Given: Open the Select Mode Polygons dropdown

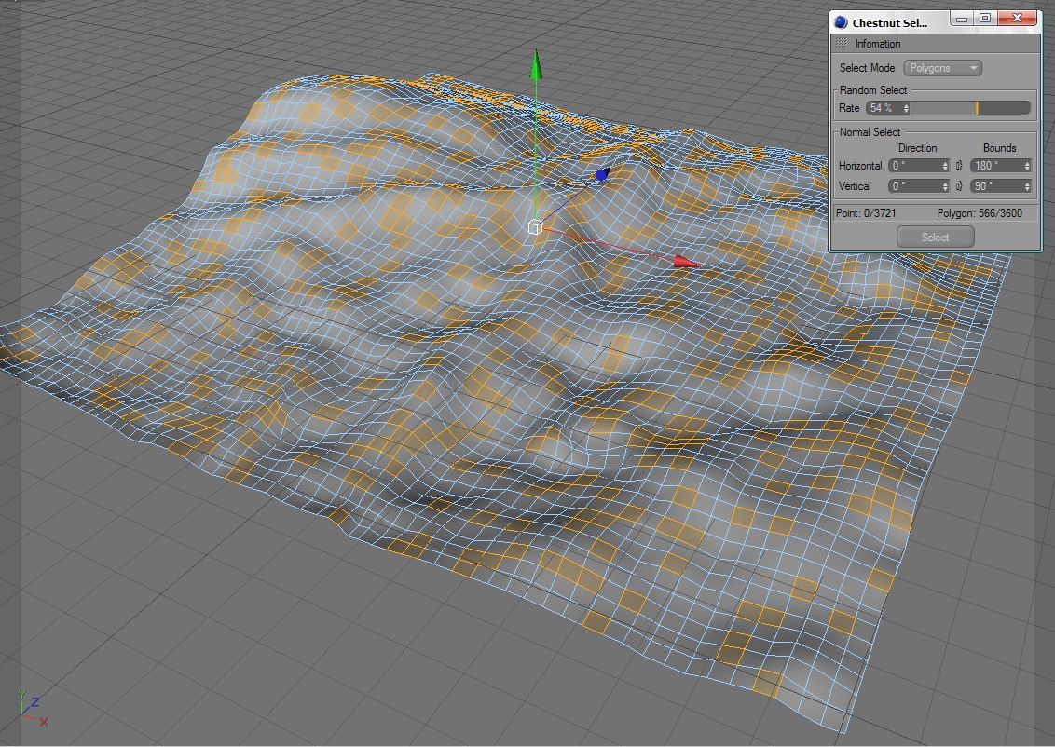Looking at the screenshot, I should tap(942, 68).
